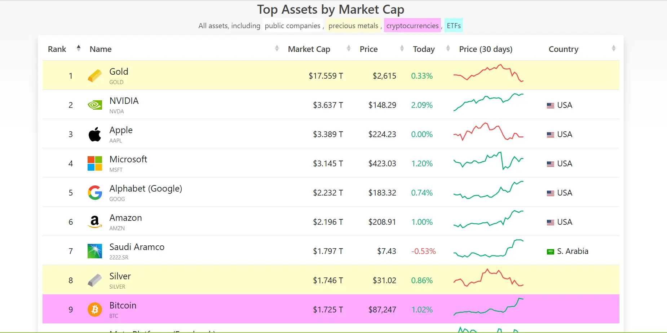
Task: Click the Silver bar icon
Action: pos(95,280)
